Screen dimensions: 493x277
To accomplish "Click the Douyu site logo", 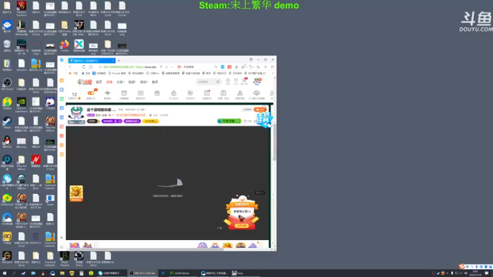I will (84, 82).
